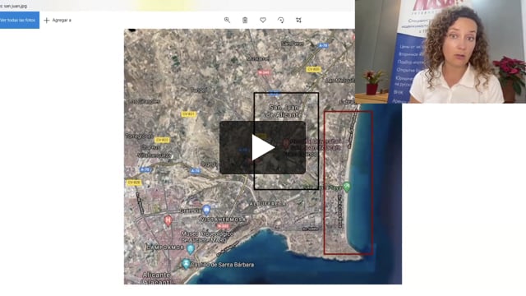Click the 'Agregar a' button

coord(58,20)
